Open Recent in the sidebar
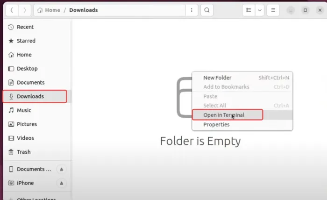Viewport: 327px width, 200px height. pyautogui.click(x=37, y=27)
